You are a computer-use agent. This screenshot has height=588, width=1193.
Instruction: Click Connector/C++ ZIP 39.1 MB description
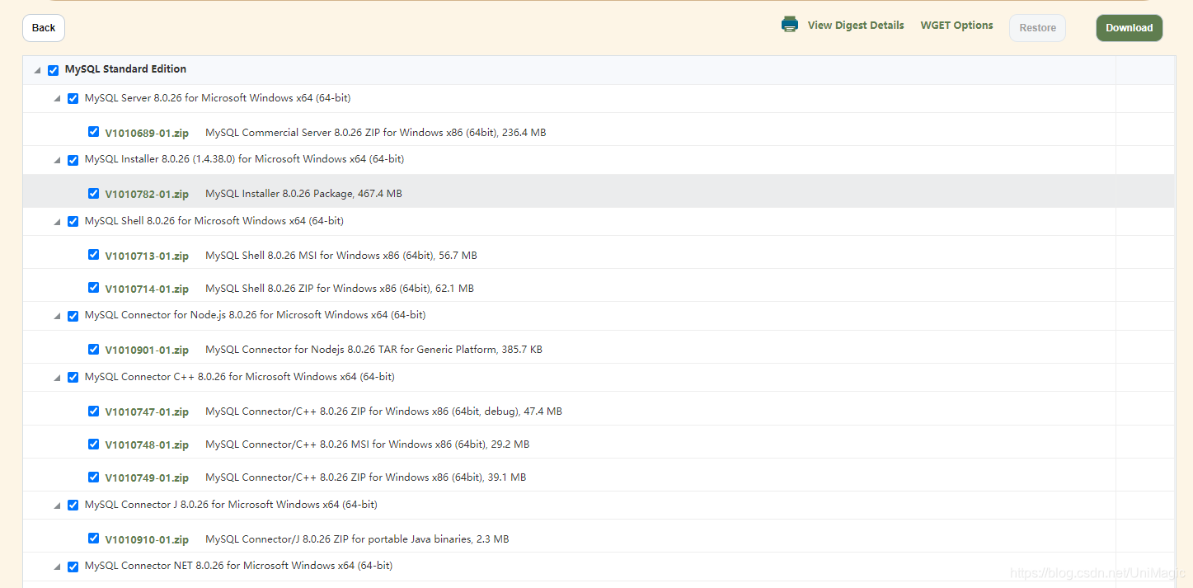coord(366,477)
